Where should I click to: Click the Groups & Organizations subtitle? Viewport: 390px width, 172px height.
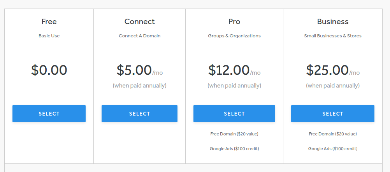pos(234,36)
